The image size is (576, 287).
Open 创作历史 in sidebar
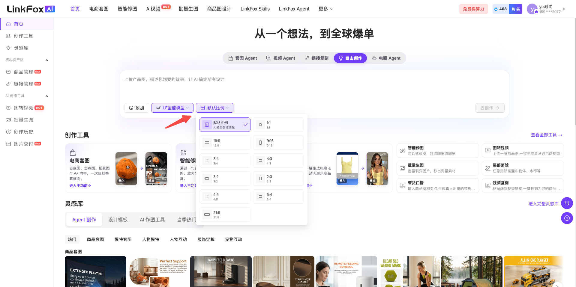pos(27,132)
